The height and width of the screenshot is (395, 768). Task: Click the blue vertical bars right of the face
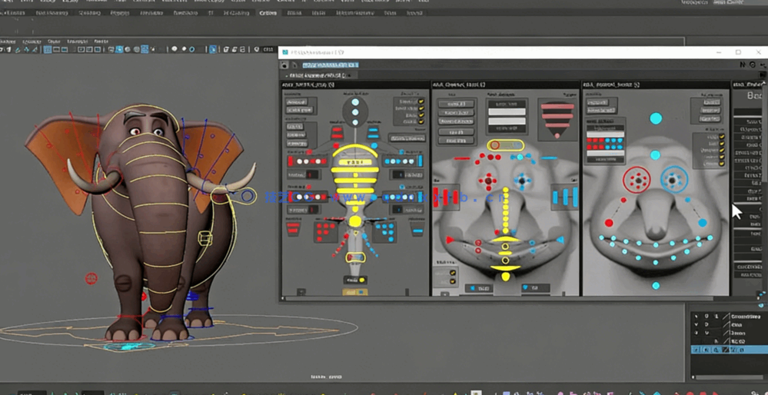point(565,197)
